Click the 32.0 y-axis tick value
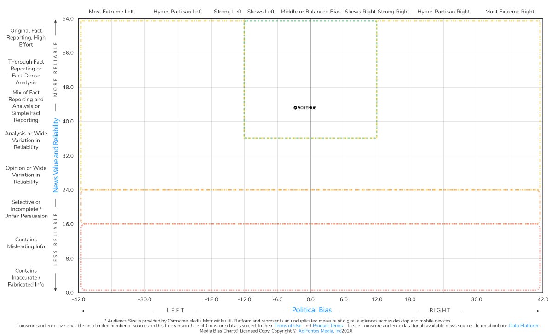The width and height of the screenshot is (552, 334). pyautogui.click(x=68, y=156)
